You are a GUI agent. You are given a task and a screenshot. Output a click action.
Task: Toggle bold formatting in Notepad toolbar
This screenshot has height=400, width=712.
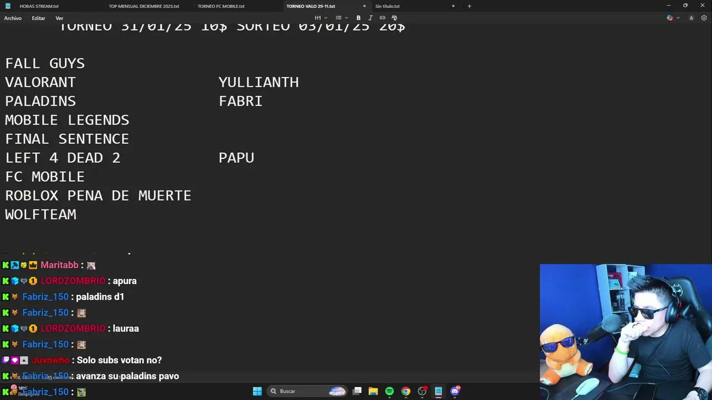coord(358,18)
